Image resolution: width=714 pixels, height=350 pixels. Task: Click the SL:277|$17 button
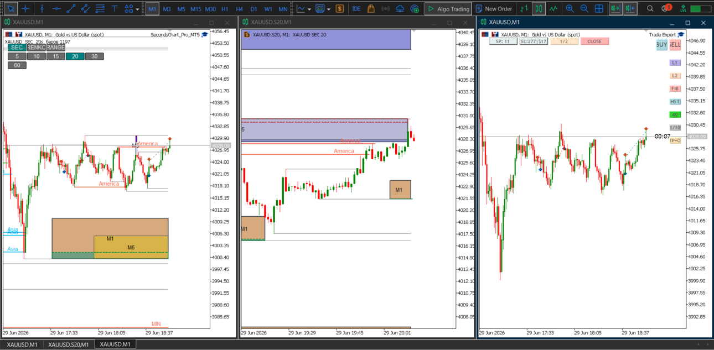click(x=534, y=41)
